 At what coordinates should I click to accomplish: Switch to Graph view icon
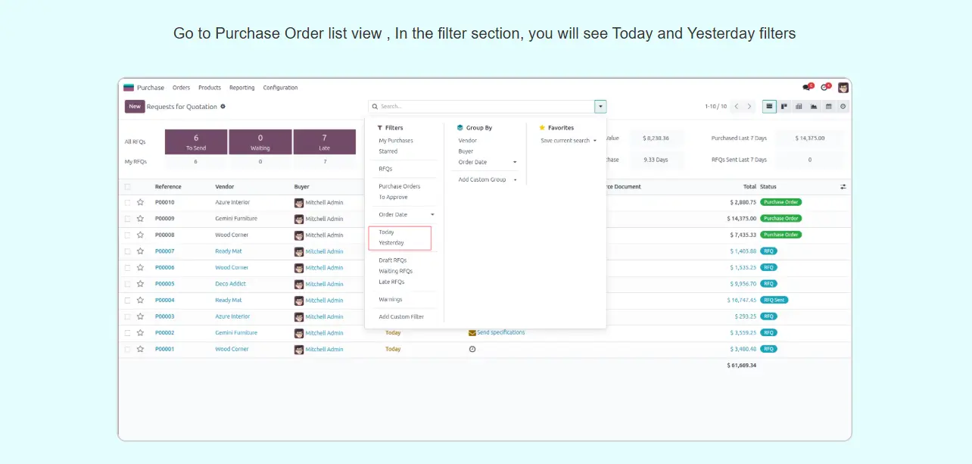814,107
